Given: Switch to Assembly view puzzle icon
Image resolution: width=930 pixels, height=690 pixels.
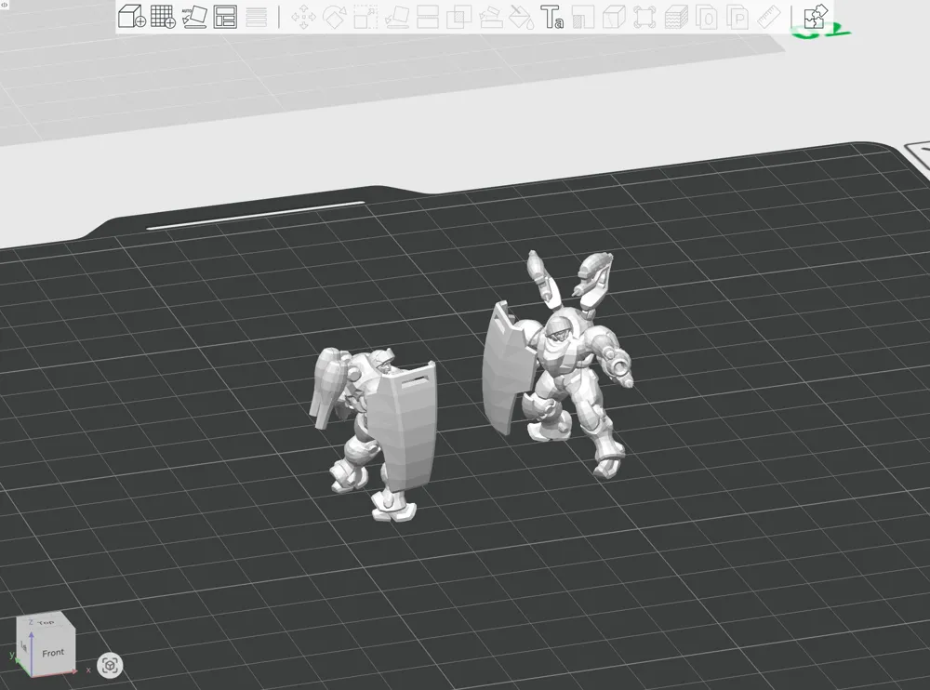Looking at the screenshot, I should [816, 17].
